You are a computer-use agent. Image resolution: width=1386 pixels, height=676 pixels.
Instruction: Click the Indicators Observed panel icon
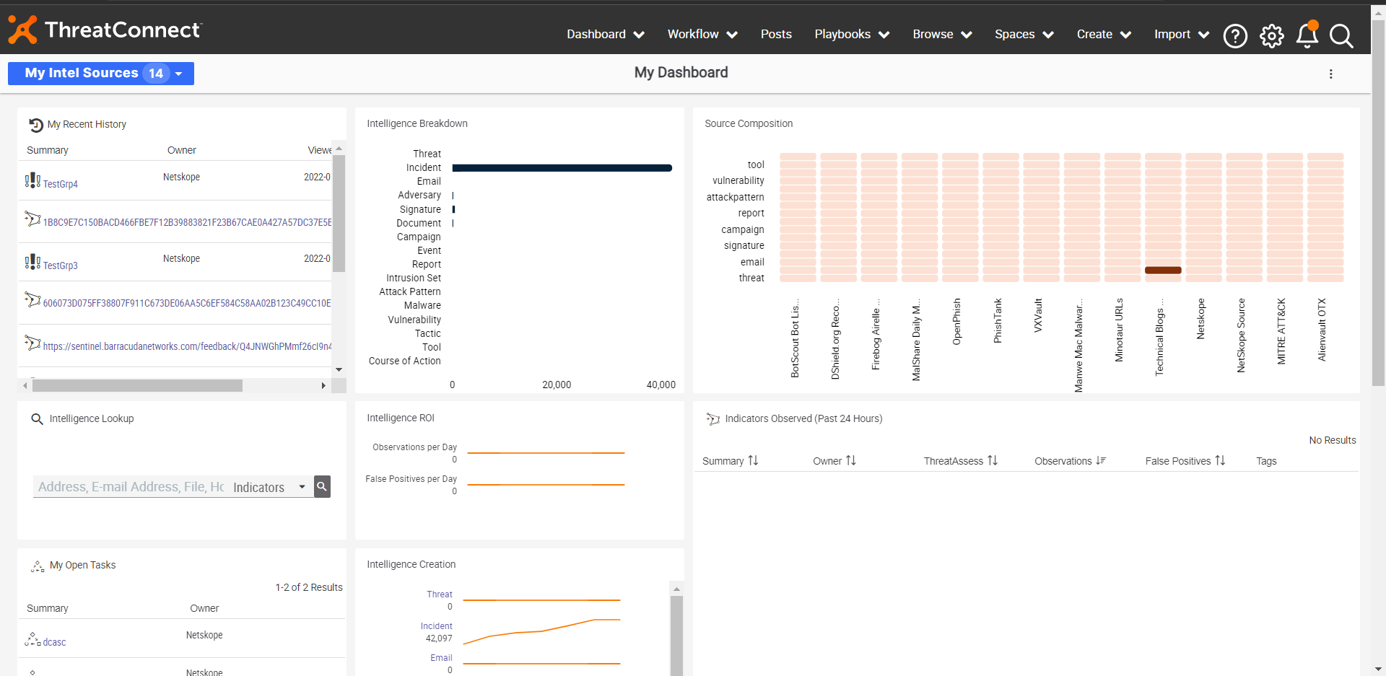point(713,419)
